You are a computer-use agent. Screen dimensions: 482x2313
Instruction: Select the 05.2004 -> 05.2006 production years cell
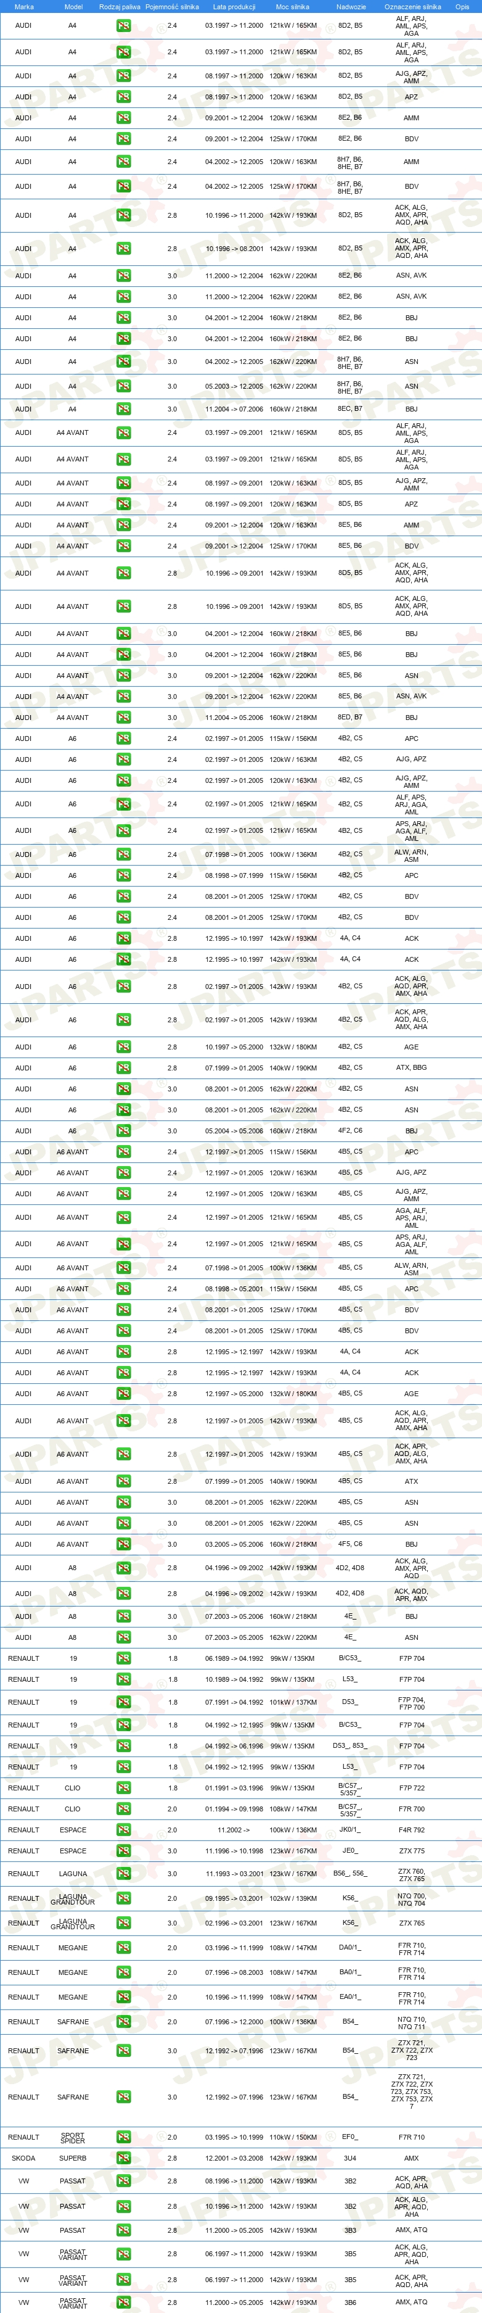[234, 1130]
